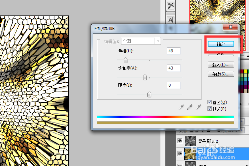Click the 明度 lightness slider handle
The width and height of the screenshot is (249, 166).
point(149,95)
